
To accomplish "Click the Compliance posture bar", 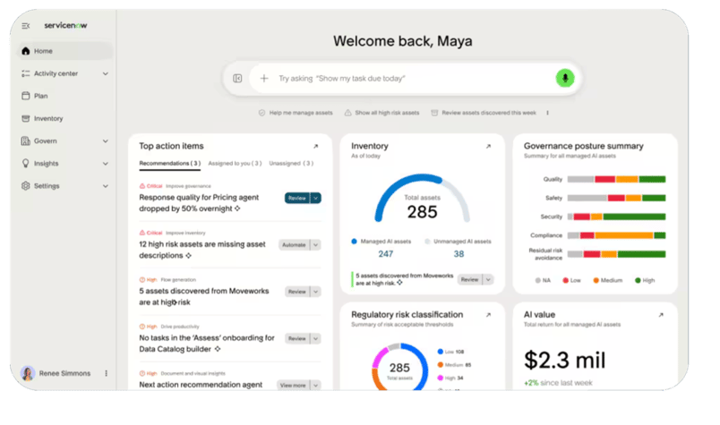I will pyautogui.click(x=616, y=235).
